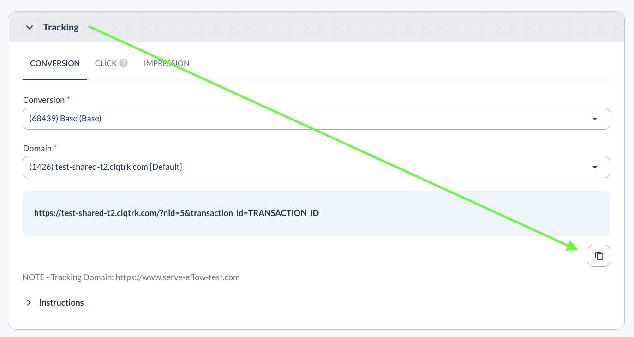634x337 pixels.
Task: Click the Conversion dropdown arrow
Action: 595,119
